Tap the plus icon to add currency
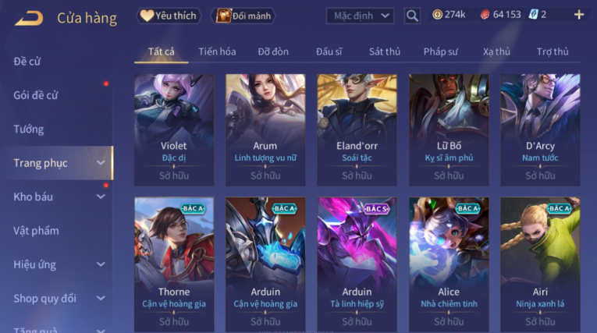The width and height of the screenshot is (597, 333). pos(579,15)
